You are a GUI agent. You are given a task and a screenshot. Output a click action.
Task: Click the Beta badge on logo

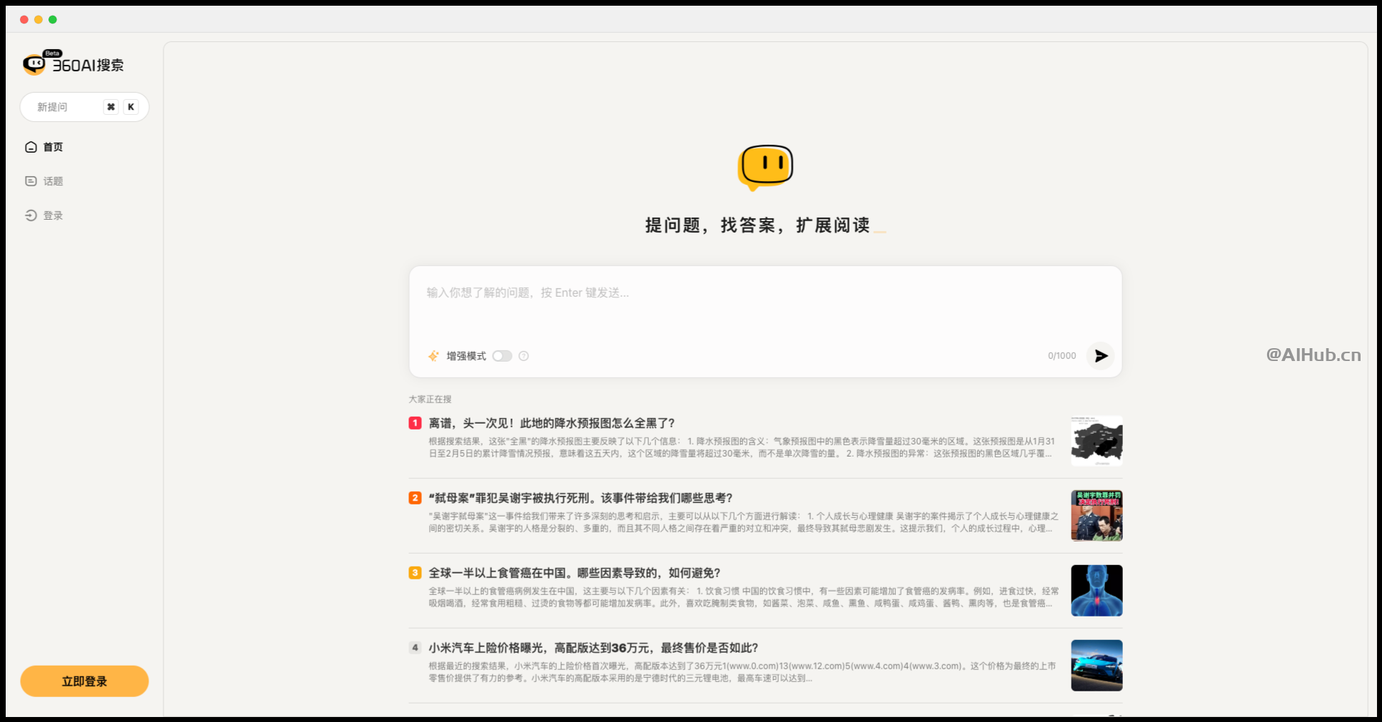[52, 54]
